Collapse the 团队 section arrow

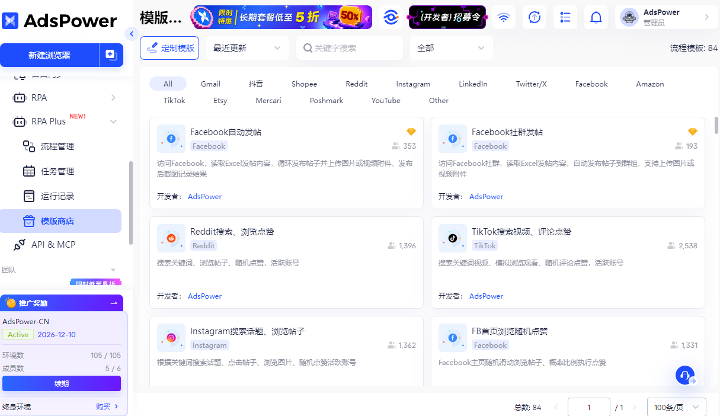[113, 270]
